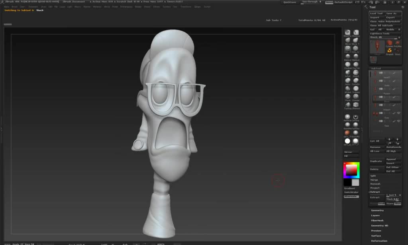
Task: Expand the Surface section
Action: (x=376, y=236)
